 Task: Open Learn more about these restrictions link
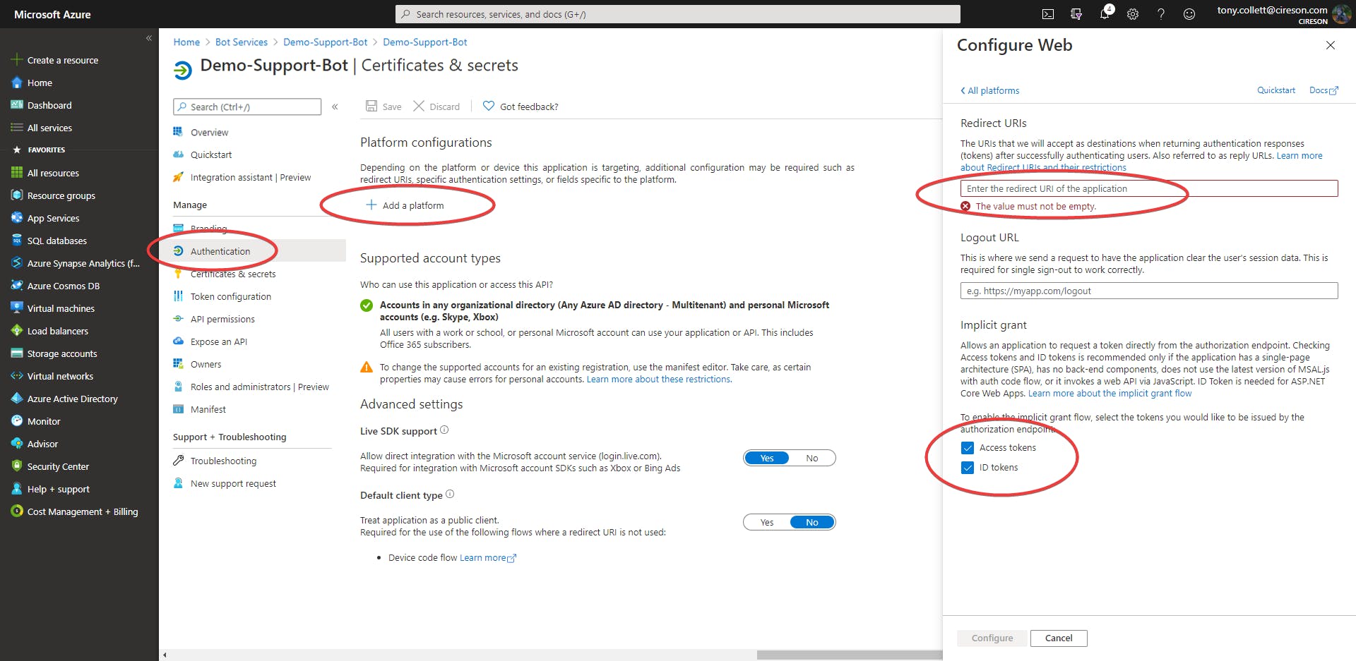point(659,380)
